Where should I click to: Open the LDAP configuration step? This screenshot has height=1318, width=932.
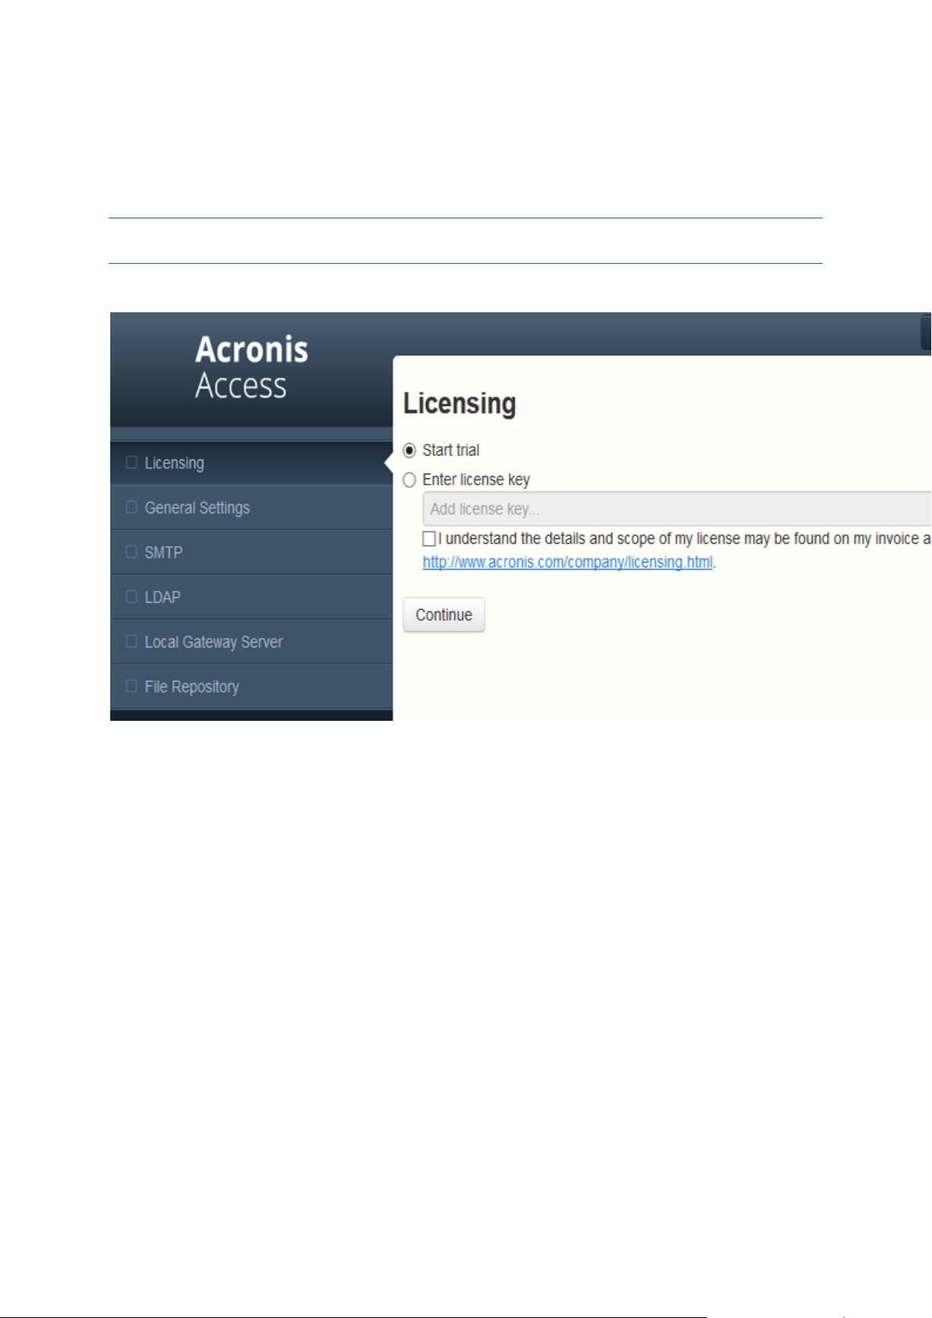point(251,596)
